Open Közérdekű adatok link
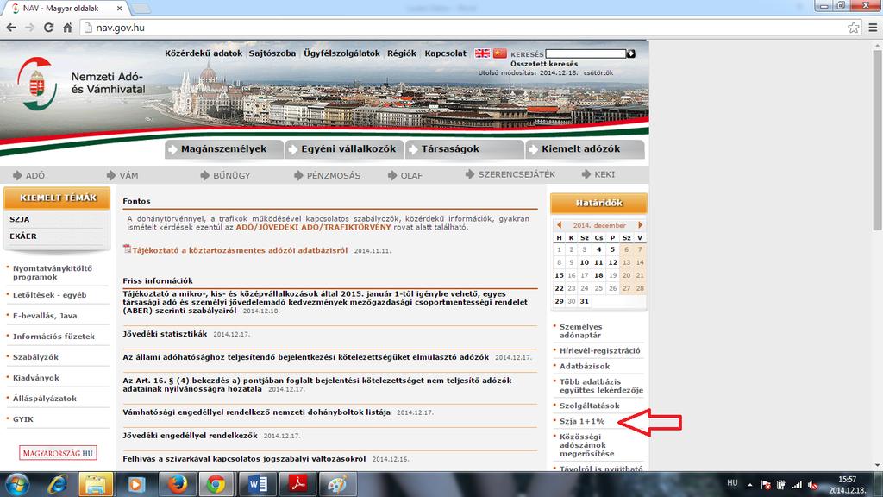 coord(204,53)
